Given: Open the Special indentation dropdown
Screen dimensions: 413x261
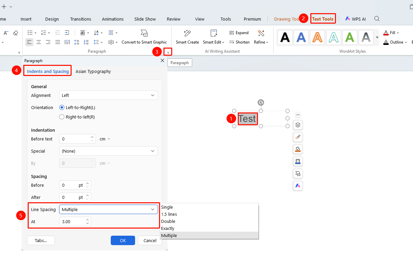Looking at the screenshot, I should click(x=108, y=151).
